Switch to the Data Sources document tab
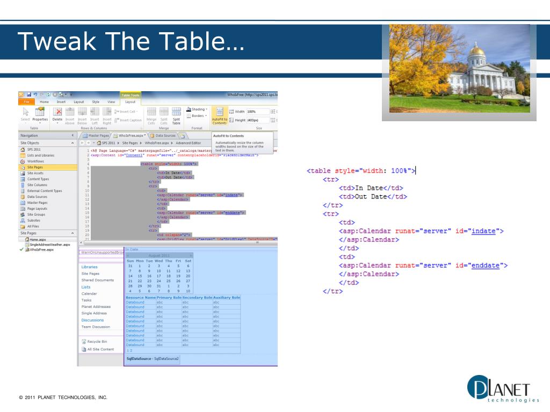The image size is (550, 412). tap(163, 136)
